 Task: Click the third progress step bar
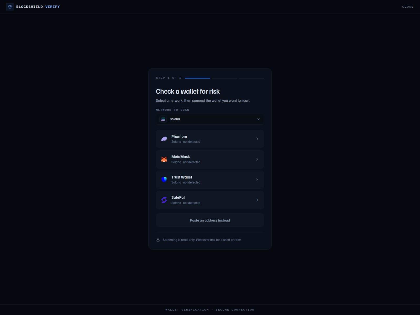251,78
